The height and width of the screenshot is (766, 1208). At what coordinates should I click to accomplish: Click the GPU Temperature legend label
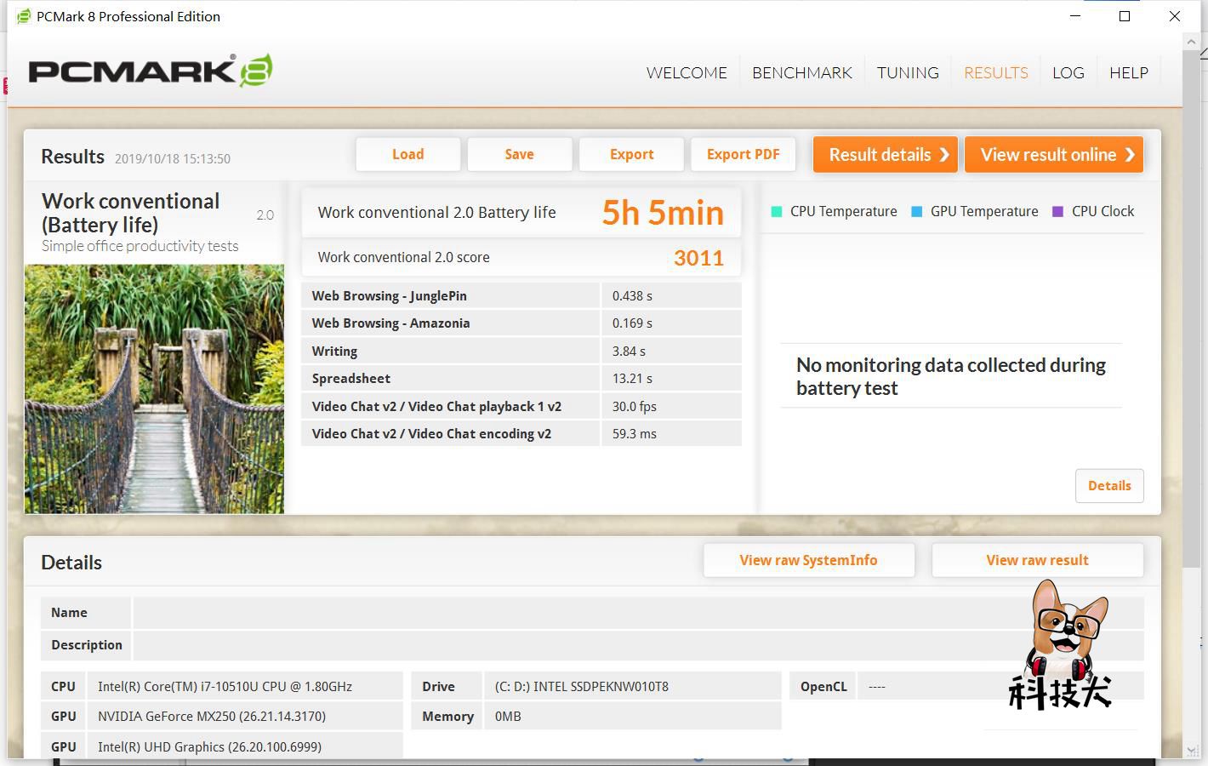tap(984, 212)
